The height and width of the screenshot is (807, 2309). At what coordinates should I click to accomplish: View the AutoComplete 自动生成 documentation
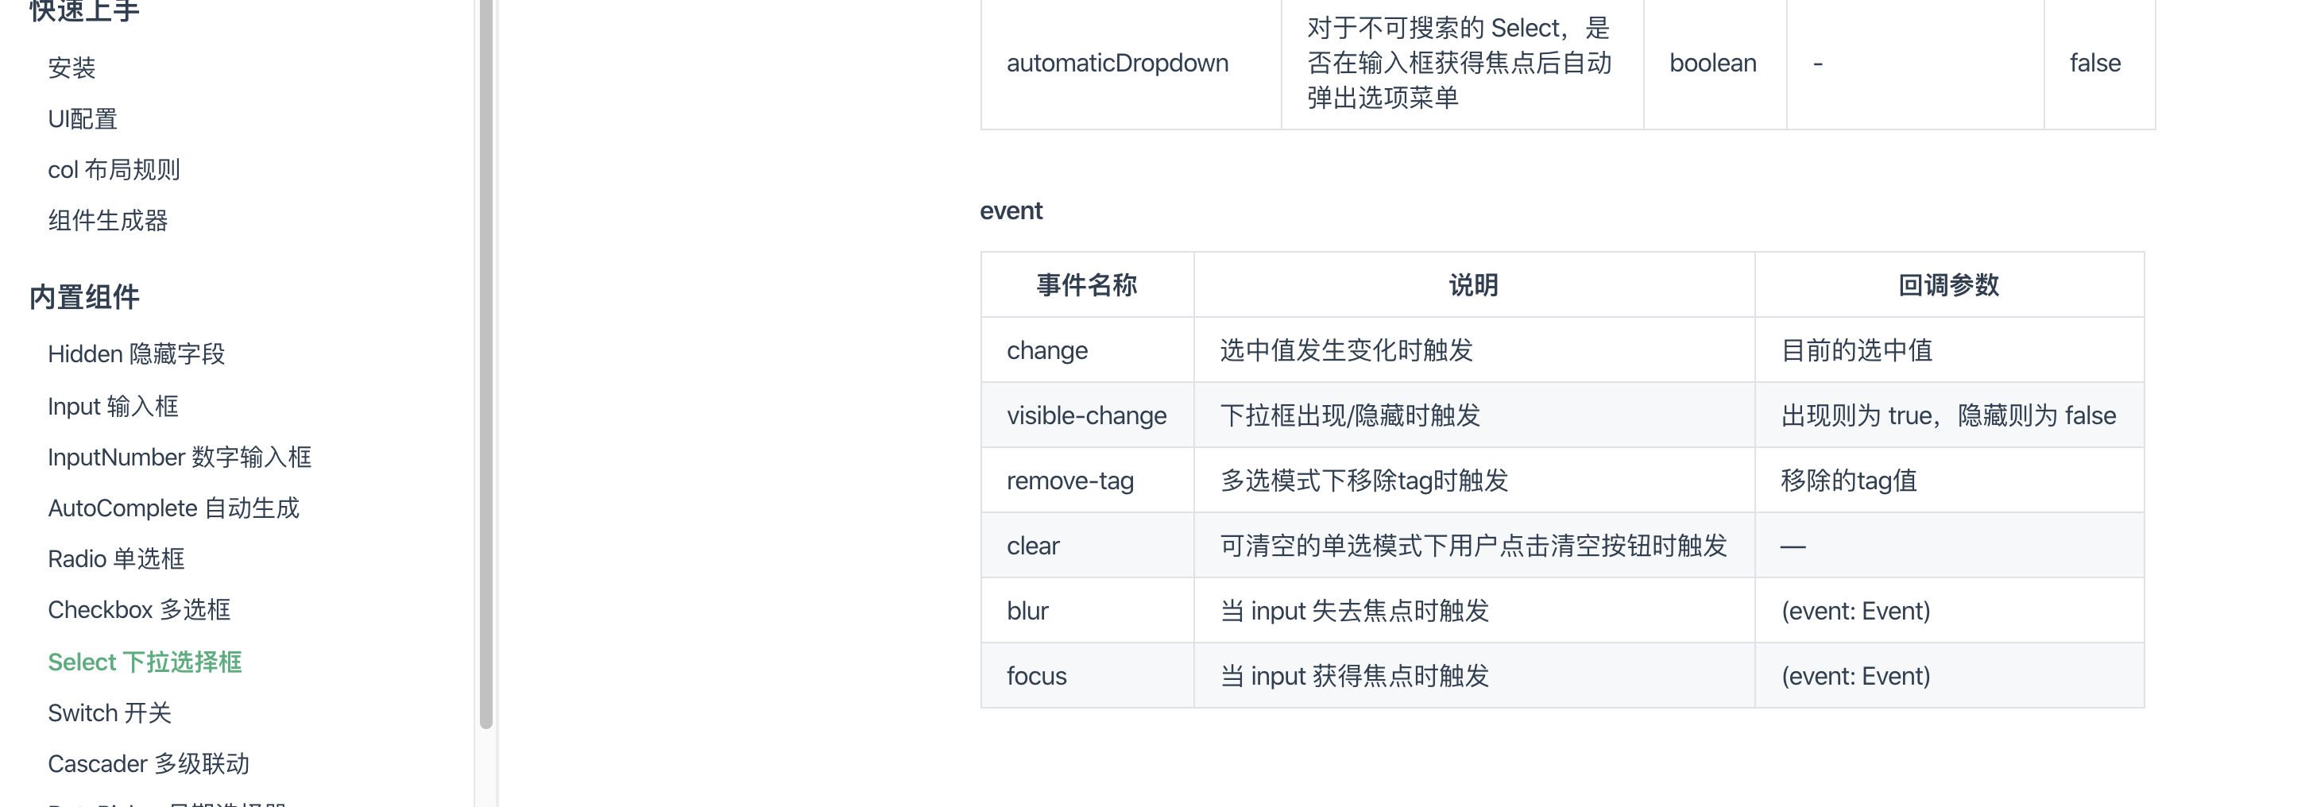click(175, 508)
